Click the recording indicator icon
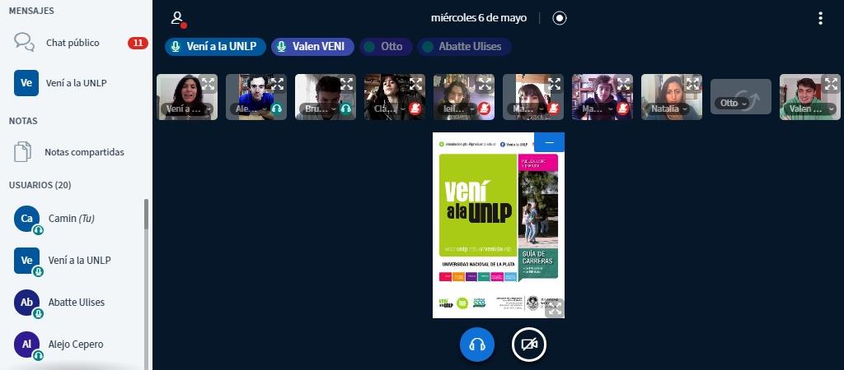The height and width of the screenshot is (370, 844). 560,18
